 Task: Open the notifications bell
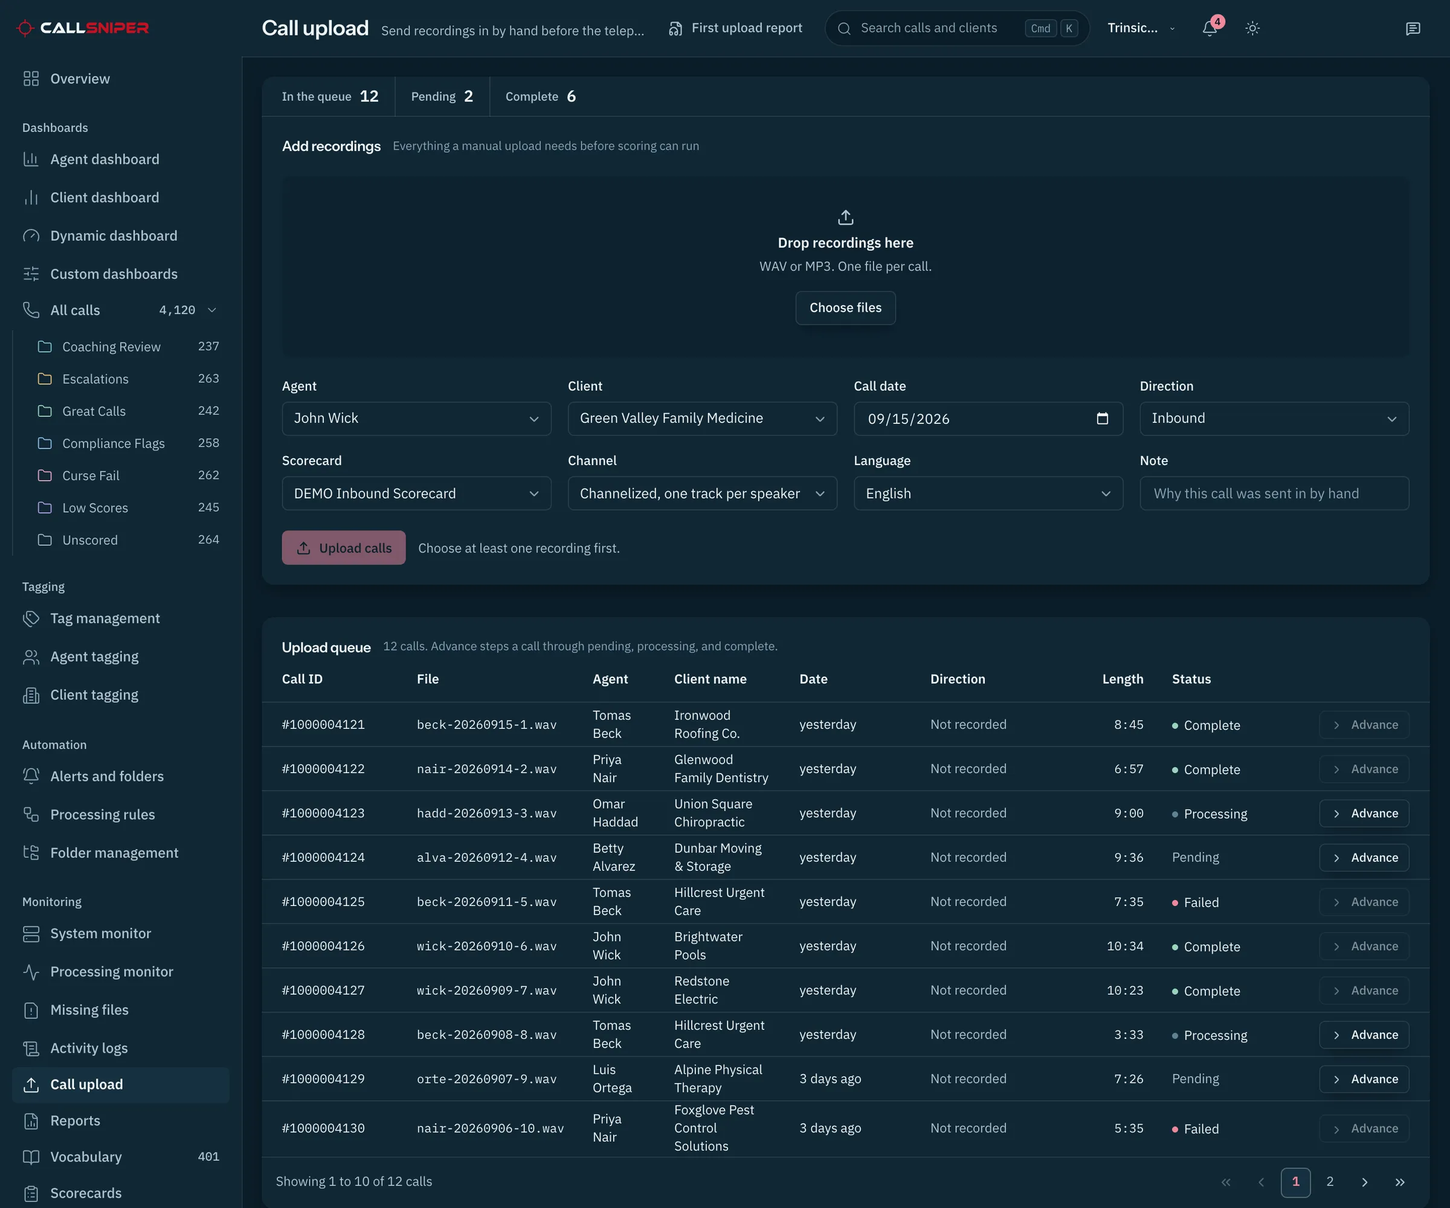pyautogui.click(x=1210, y=28)
